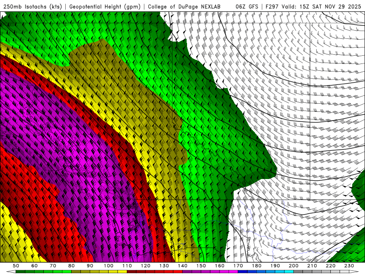Image resolution: width=365 pixels, height=274 pixels.
Task: Click the 230 label on the color scale
Action: [x=349, y=266]
